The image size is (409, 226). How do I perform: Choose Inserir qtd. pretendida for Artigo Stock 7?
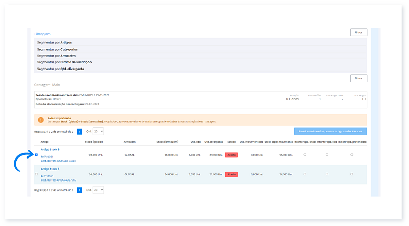tap(352, 174)
